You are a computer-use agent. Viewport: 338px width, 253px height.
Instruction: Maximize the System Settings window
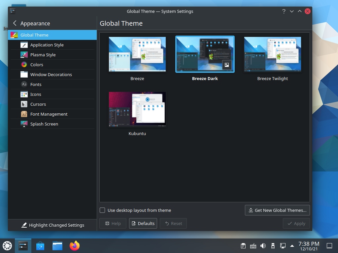300,11
